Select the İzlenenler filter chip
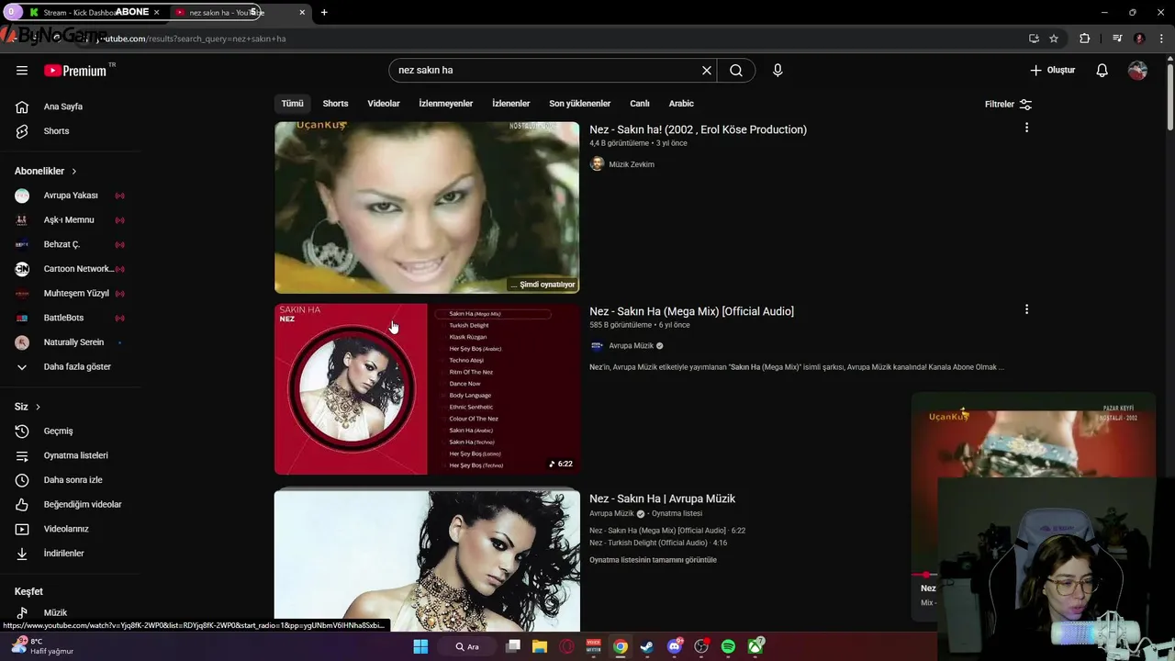1175x661 pixels. pos(511,104)
